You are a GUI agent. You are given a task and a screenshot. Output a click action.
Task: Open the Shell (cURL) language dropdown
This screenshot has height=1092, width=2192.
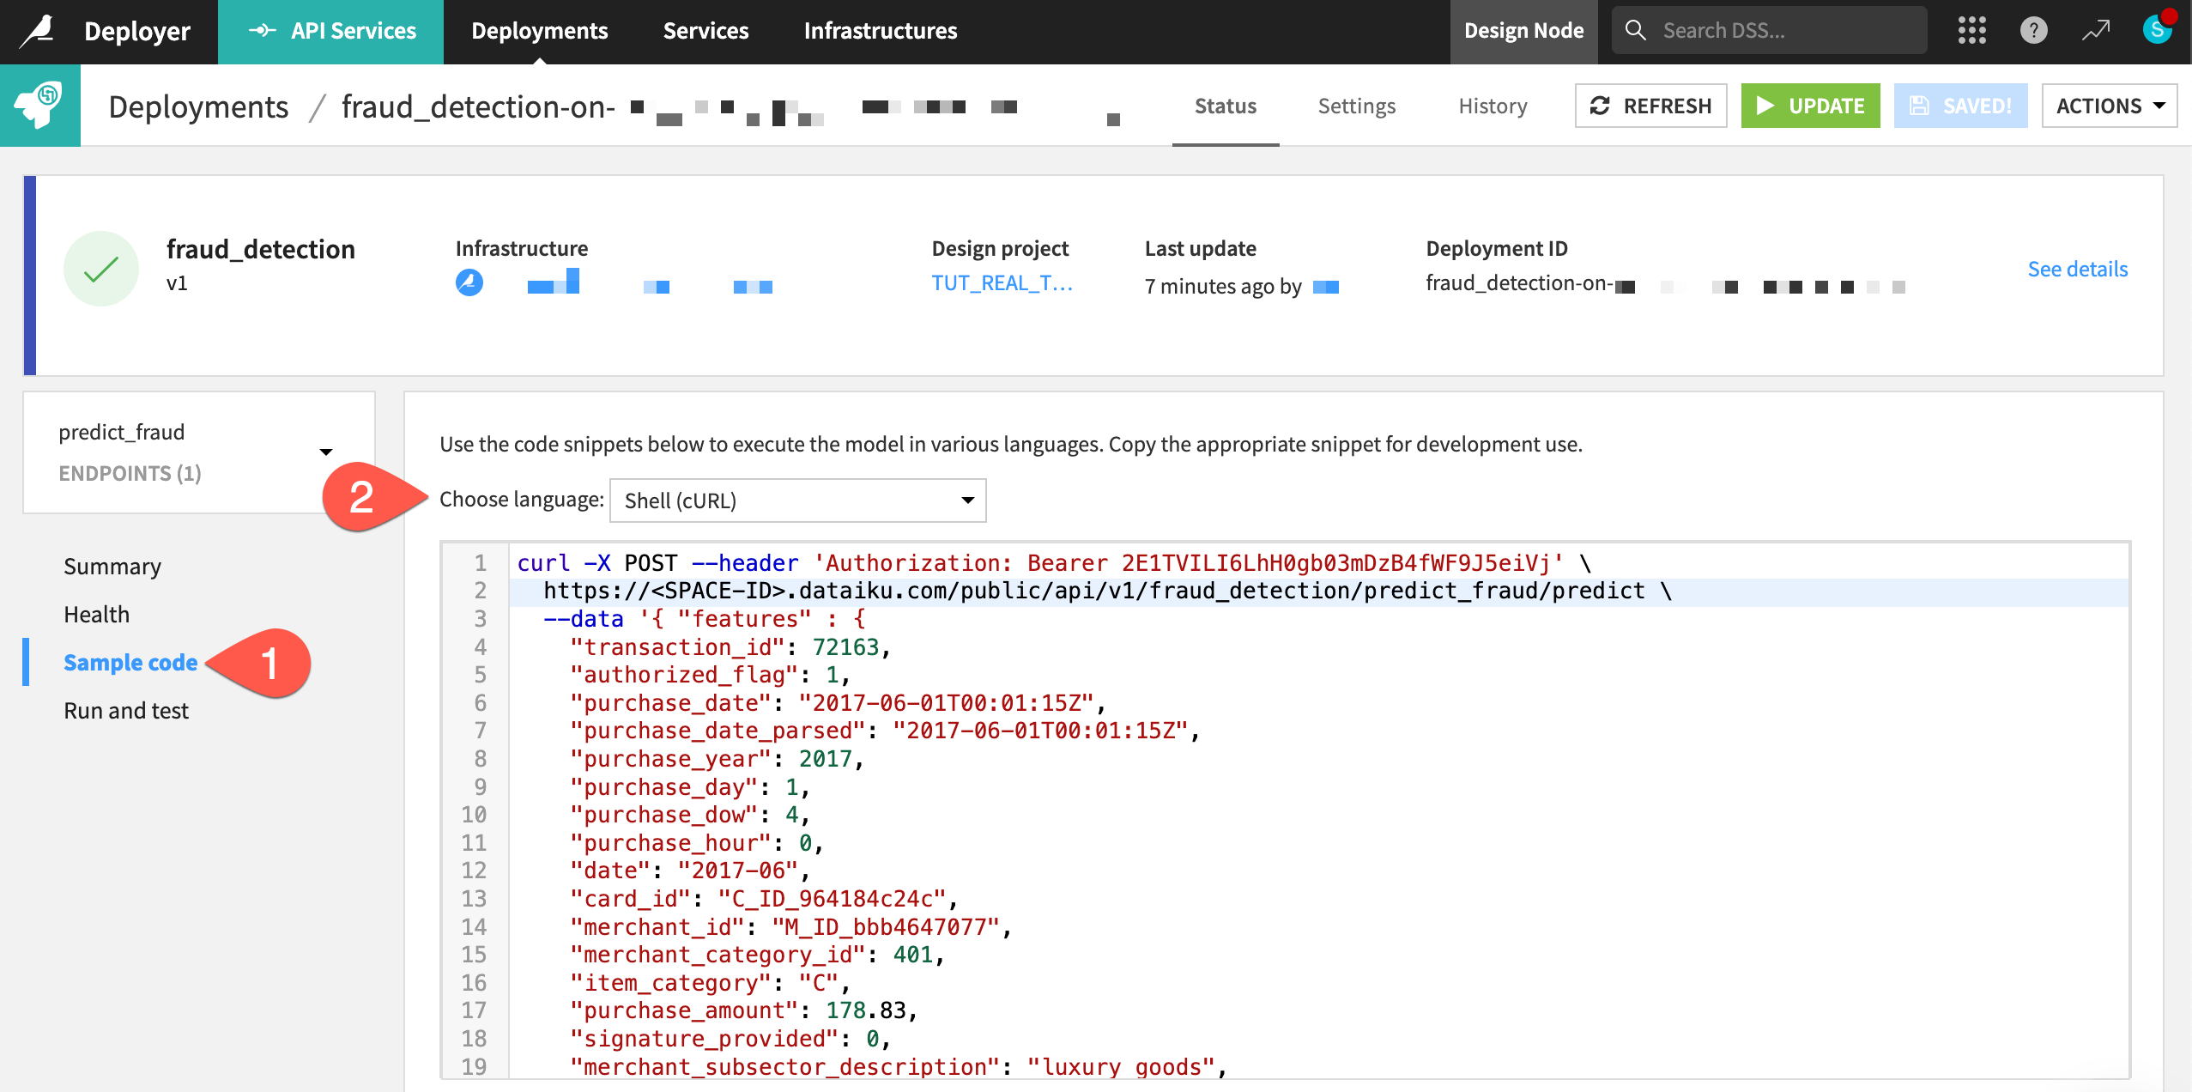797,500
